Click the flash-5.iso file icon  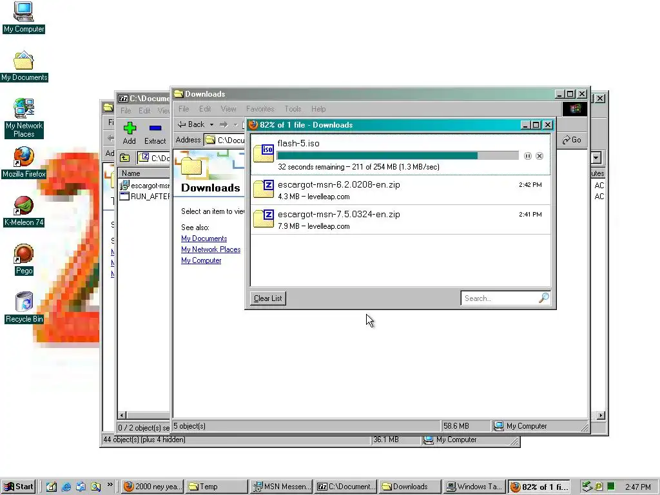click(x=264, y=153)
